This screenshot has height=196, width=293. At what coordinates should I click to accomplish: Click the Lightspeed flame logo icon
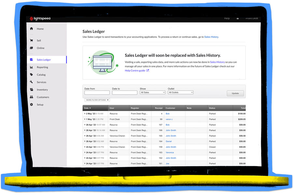pyautogui.click(x=31, y=18)
